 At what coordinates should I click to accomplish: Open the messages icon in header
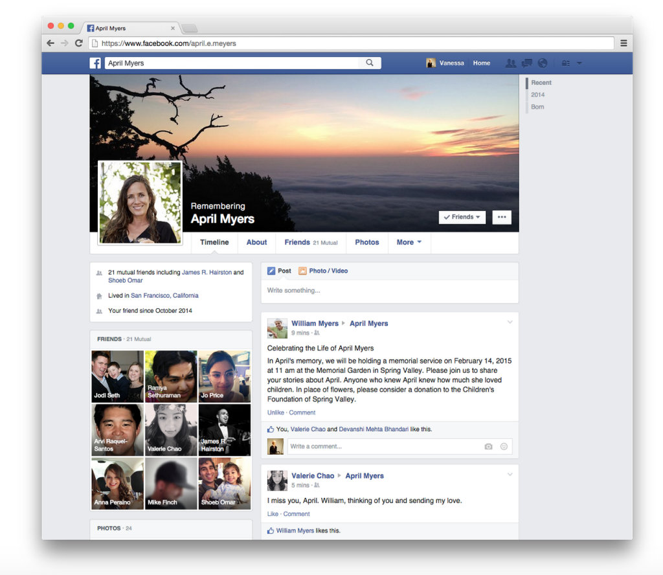[x=527, y=63]
